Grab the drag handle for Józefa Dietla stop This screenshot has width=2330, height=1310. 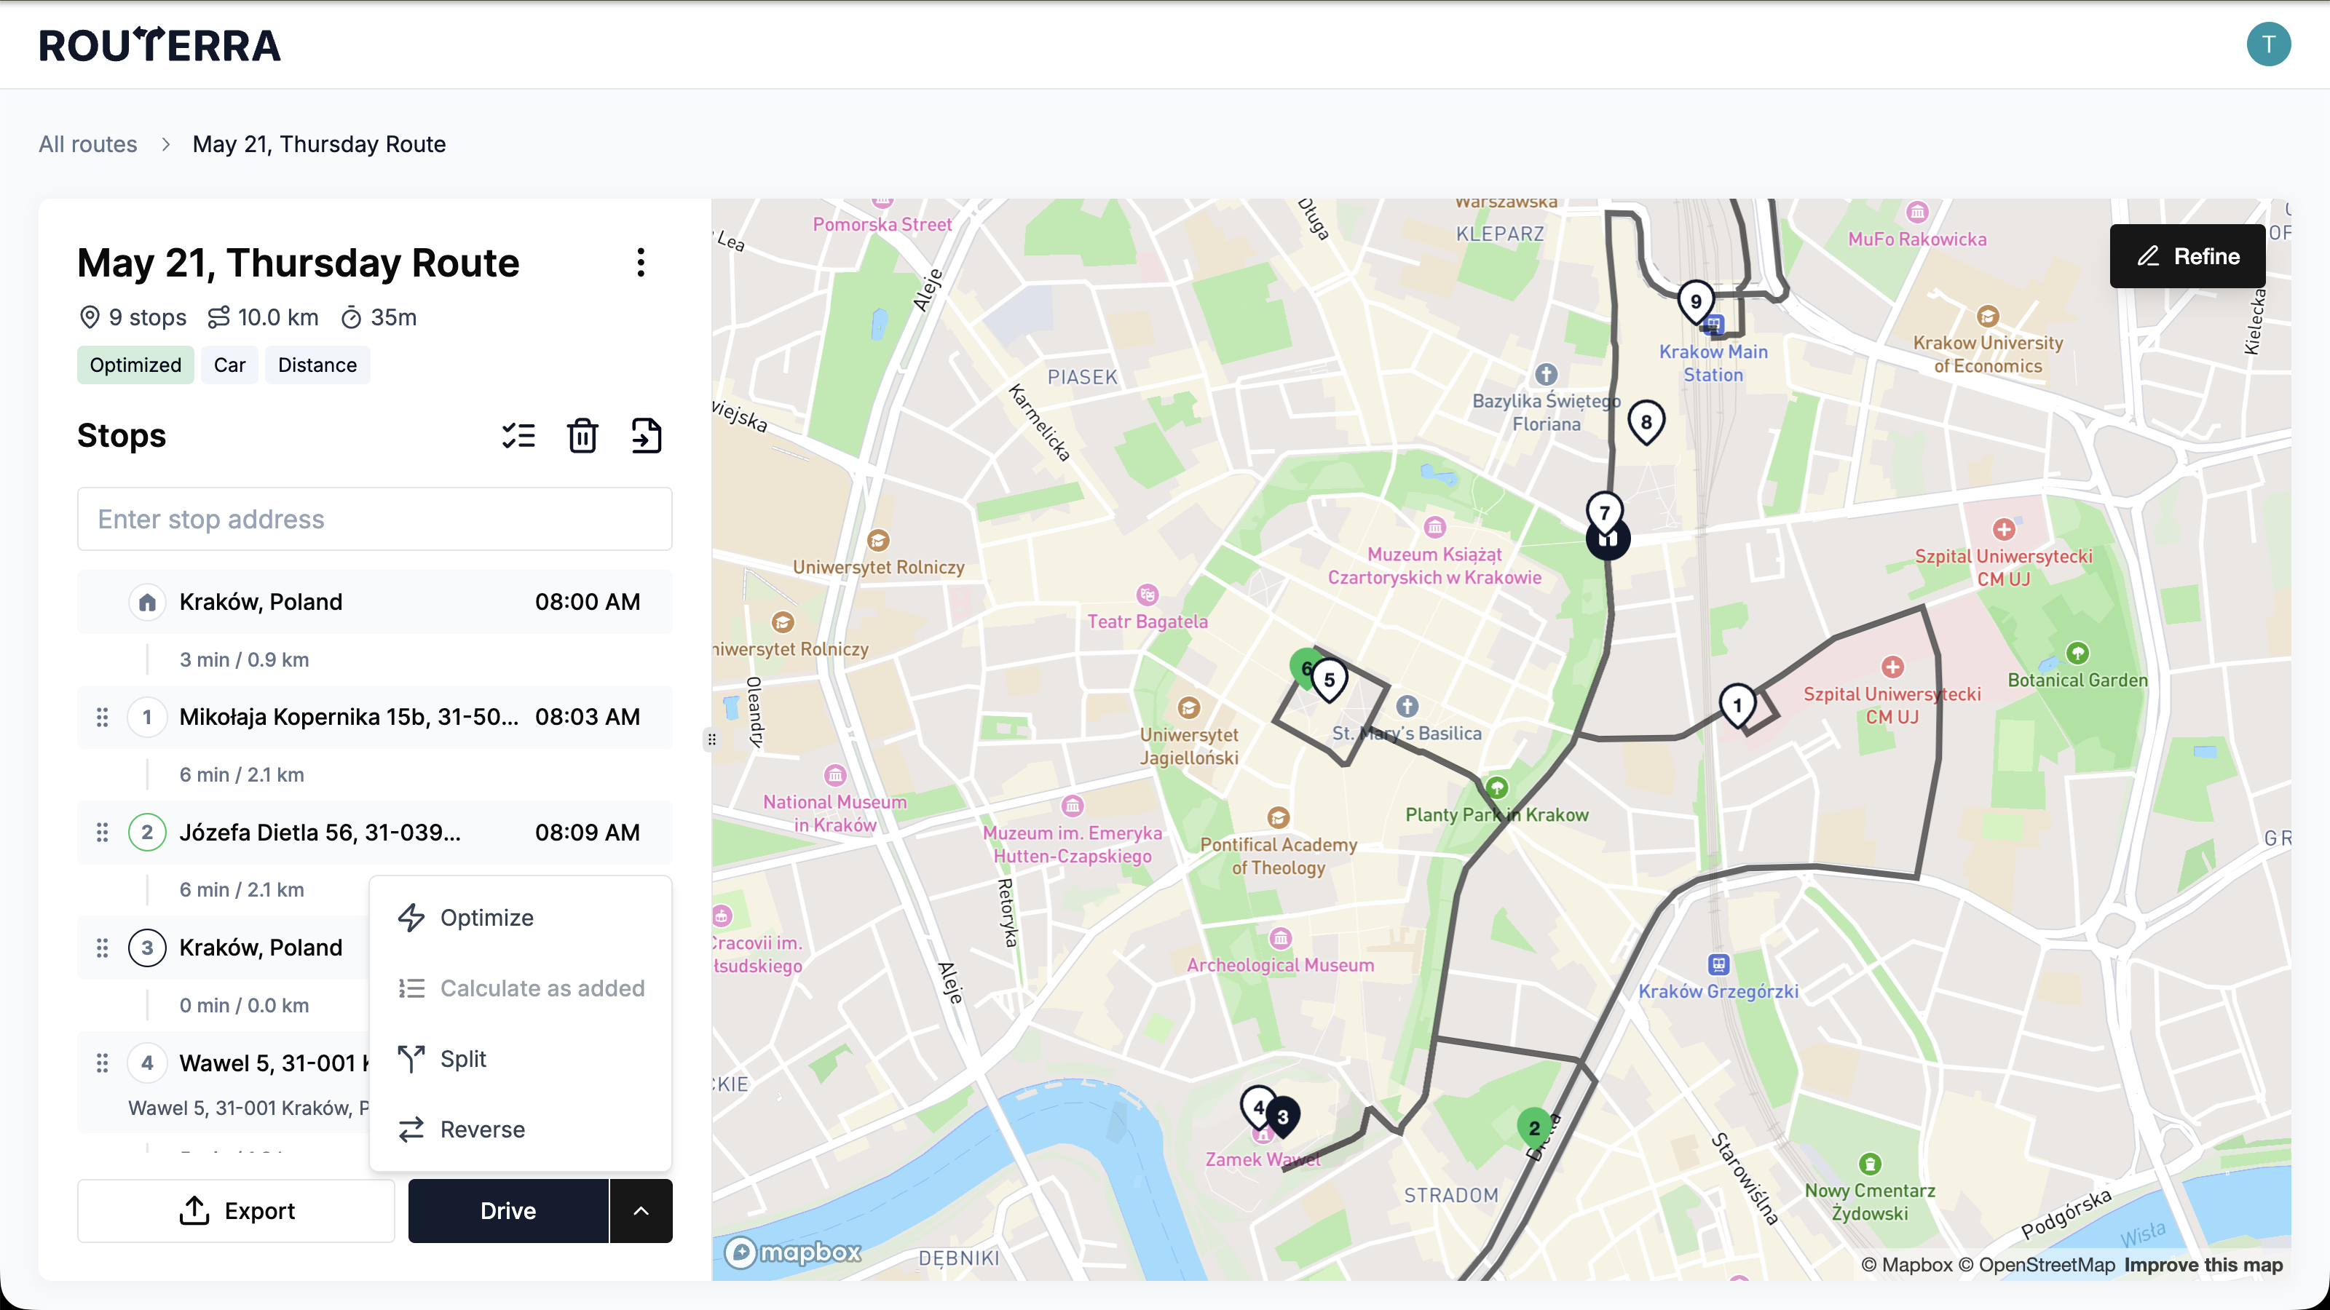click(102, 833)
